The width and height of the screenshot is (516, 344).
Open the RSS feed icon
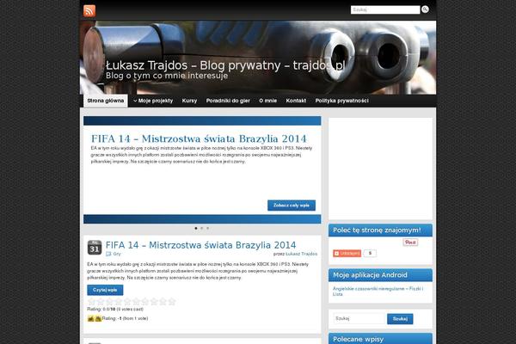[x=89, y=10]
